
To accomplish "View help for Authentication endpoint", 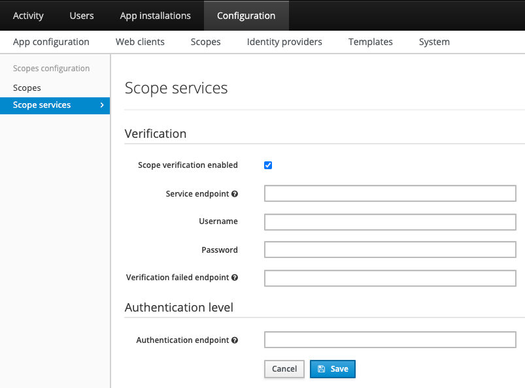I will [235, 340].
